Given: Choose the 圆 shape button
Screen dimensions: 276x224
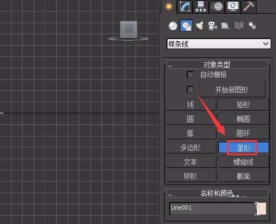Looking at the screenshot, I should click(x=191, y=119).
